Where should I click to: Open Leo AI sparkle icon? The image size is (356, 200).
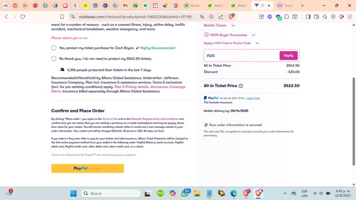(325, 17)
